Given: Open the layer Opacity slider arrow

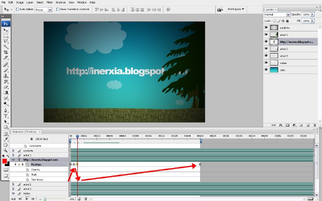Looking at the screenshot, I should tap(312, 14).
